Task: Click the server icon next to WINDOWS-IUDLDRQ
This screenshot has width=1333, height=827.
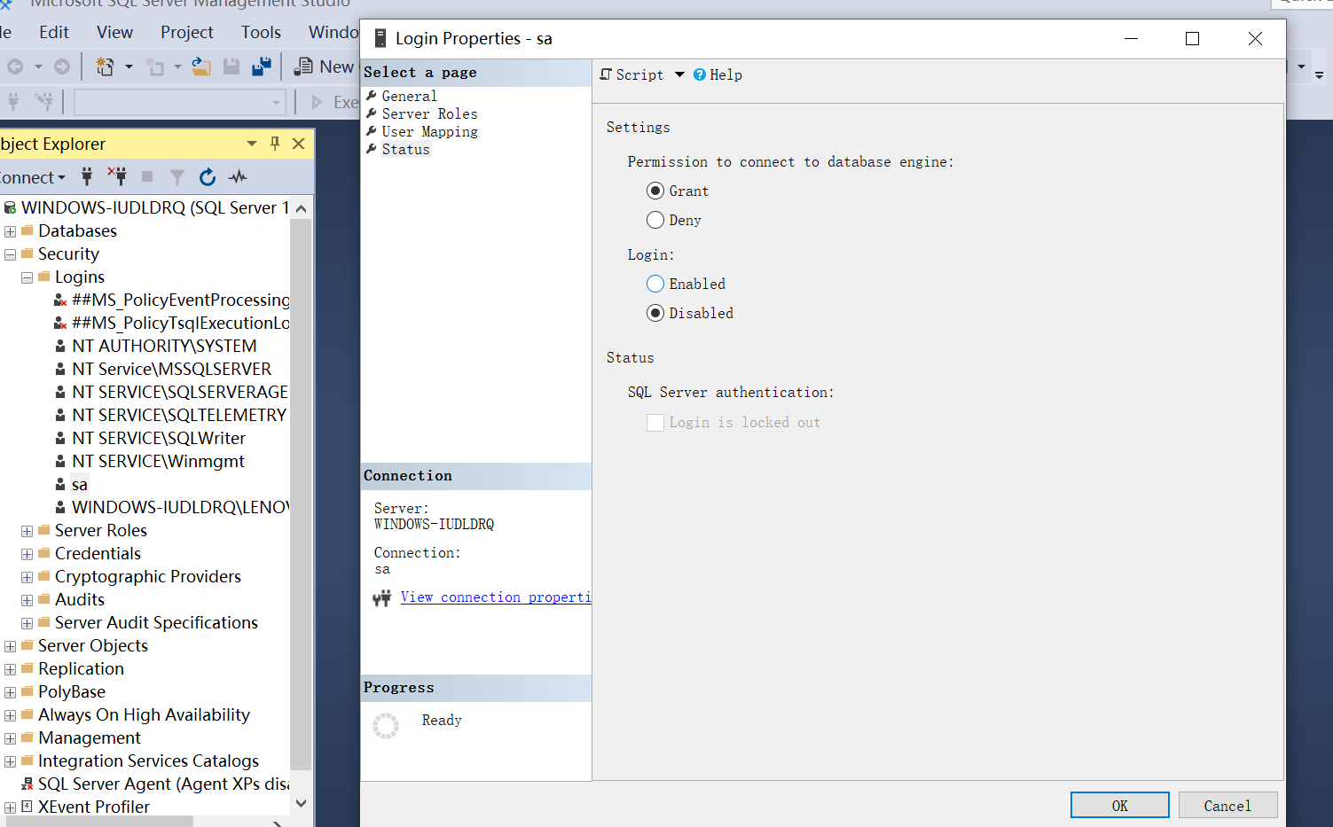Action: coord(10,207)
